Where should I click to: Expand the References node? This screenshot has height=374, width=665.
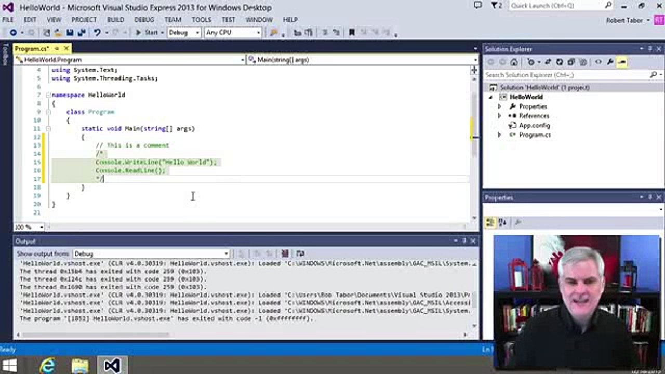(x=500, y=116)
